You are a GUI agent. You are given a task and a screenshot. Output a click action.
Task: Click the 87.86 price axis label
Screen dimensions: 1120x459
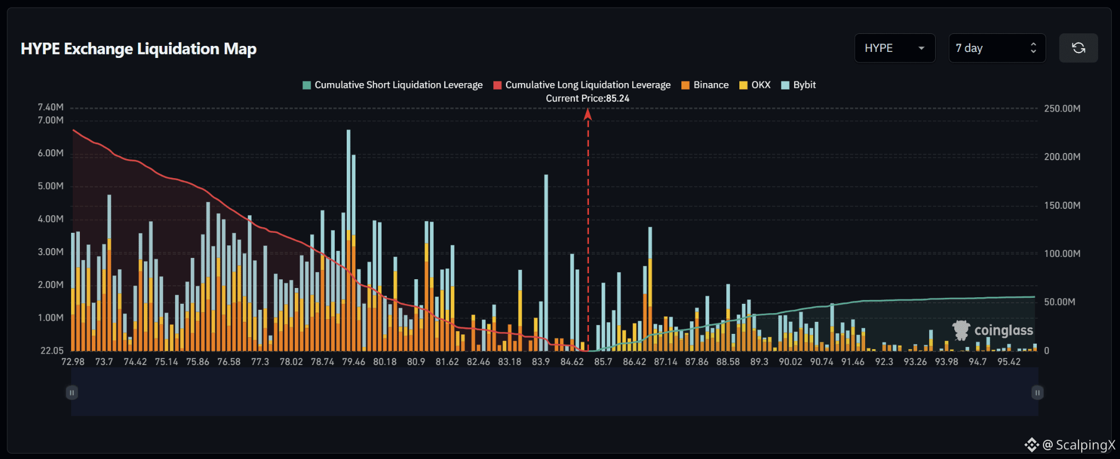click(697, 362)
